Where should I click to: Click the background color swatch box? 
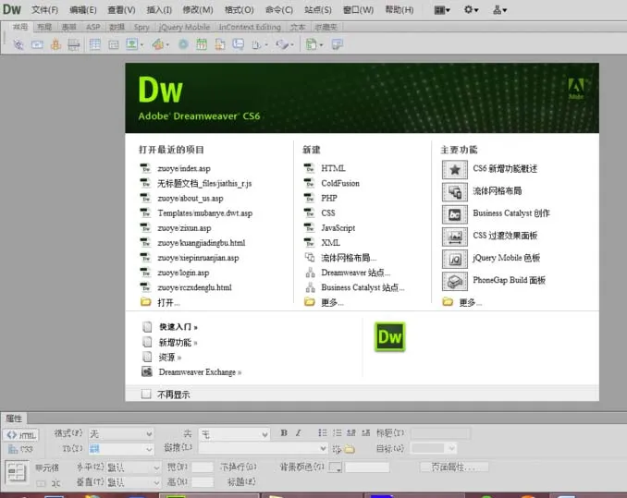(335, 468)
